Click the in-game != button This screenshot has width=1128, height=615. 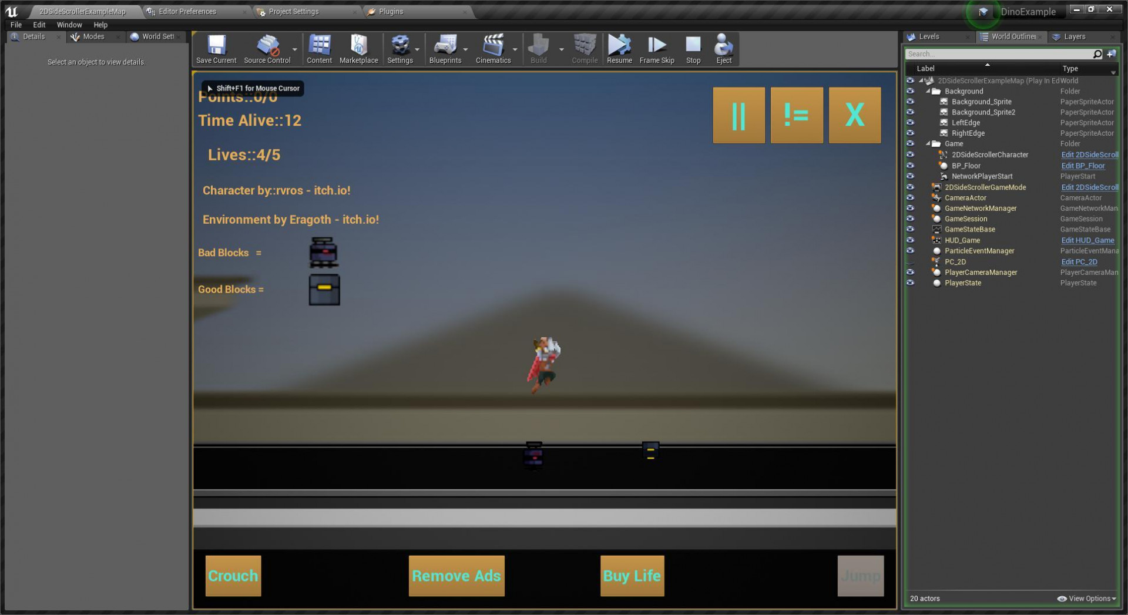(x=797, y=115)
